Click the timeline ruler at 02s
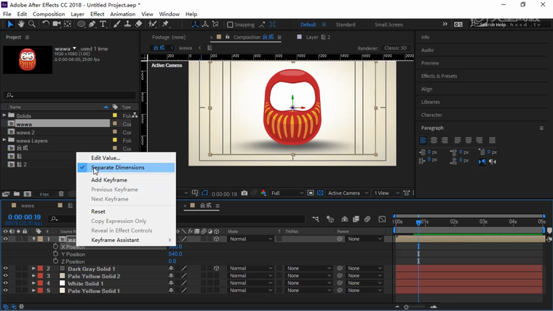The height and width of the screenshot is (311, 553). pos(453,222)
